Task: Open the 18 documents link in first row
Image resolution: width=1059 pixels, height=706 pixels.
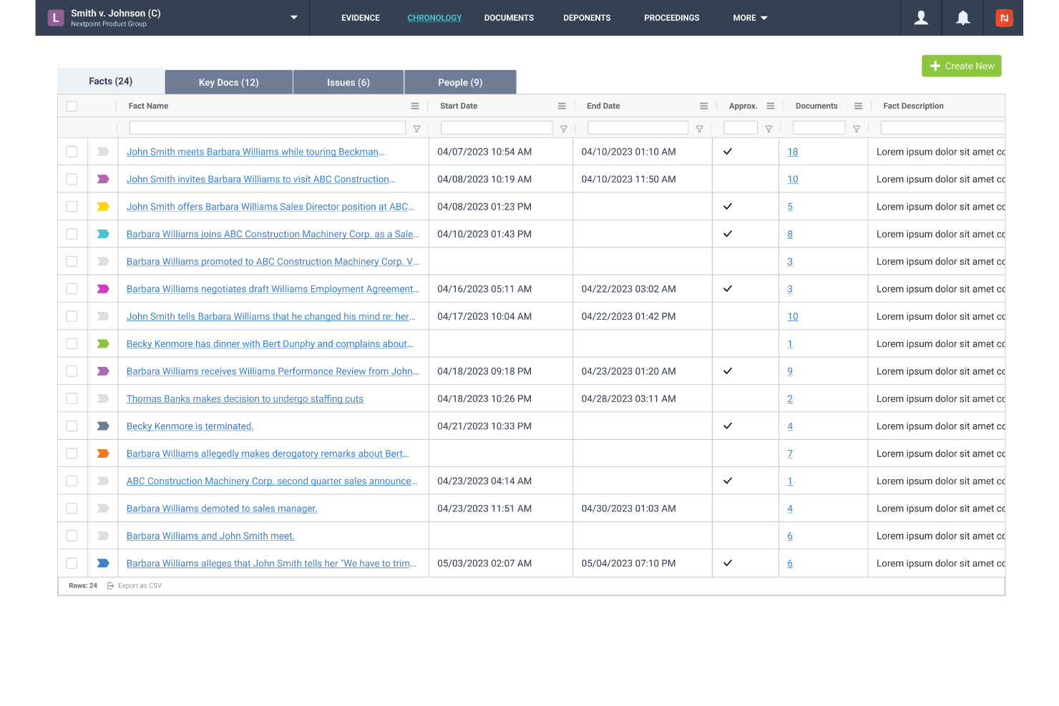Action: [793, 152]
